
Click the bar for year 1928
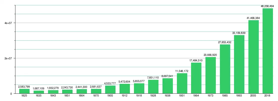click(153, 87)
